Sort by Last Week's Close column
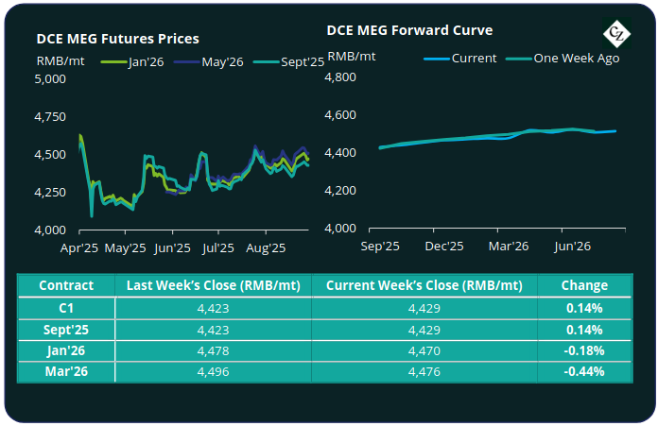The height and width of the screenshot is (426, 658). [x=213, y=285]
